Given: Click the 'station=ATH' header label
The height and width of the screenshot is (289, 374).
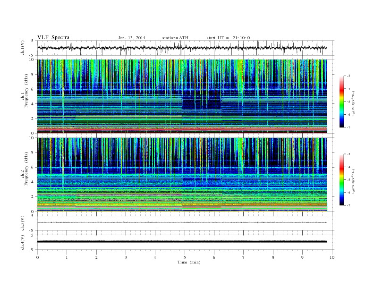Looking at the screenshot, I should [175, 38].
